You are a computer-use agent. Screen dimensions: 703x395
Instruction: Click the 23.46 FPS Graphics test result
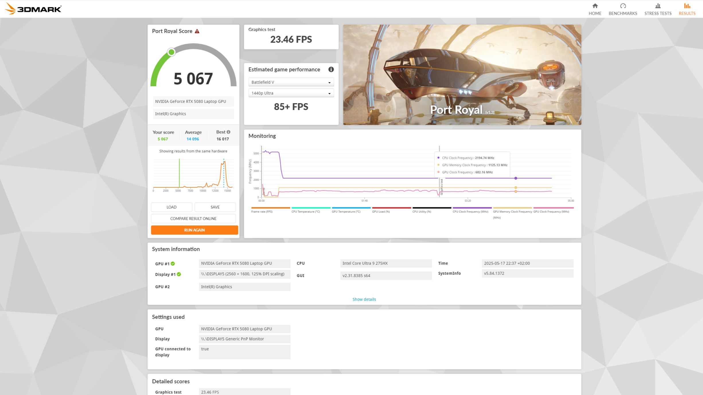[x=291, y=40]
